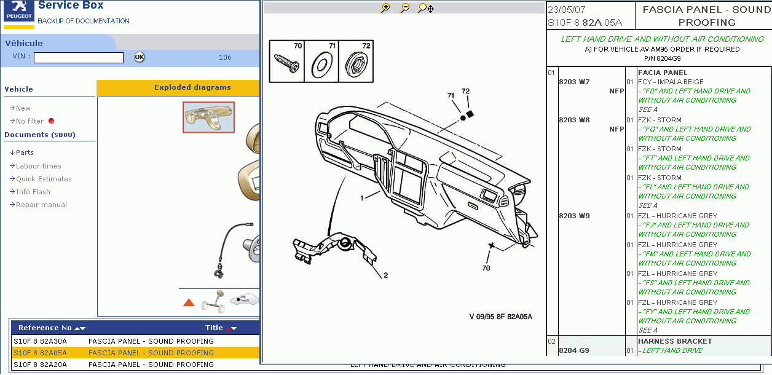Open the Repair manual link
This screenshot has width=772, height=375.
pos(41,205)
